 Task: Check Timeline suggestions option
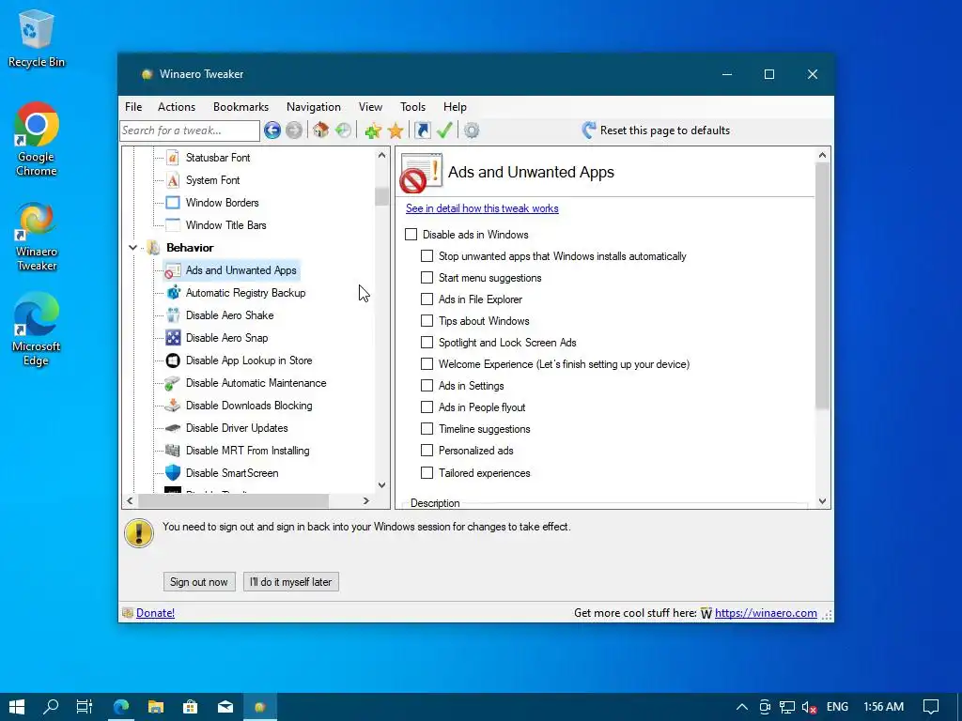pos(427,428)
